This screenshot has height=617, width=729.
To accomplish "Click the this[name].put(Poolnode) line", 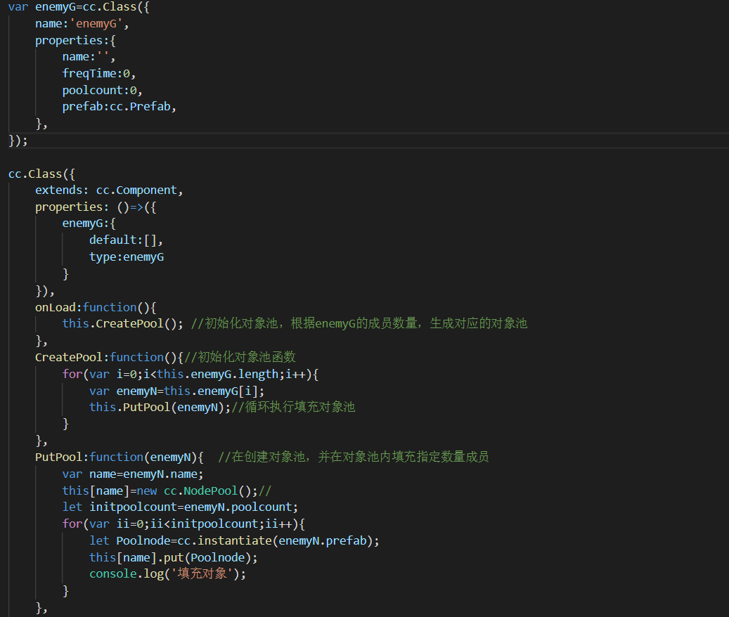I will pyautogui.click(x=174, y=557).
